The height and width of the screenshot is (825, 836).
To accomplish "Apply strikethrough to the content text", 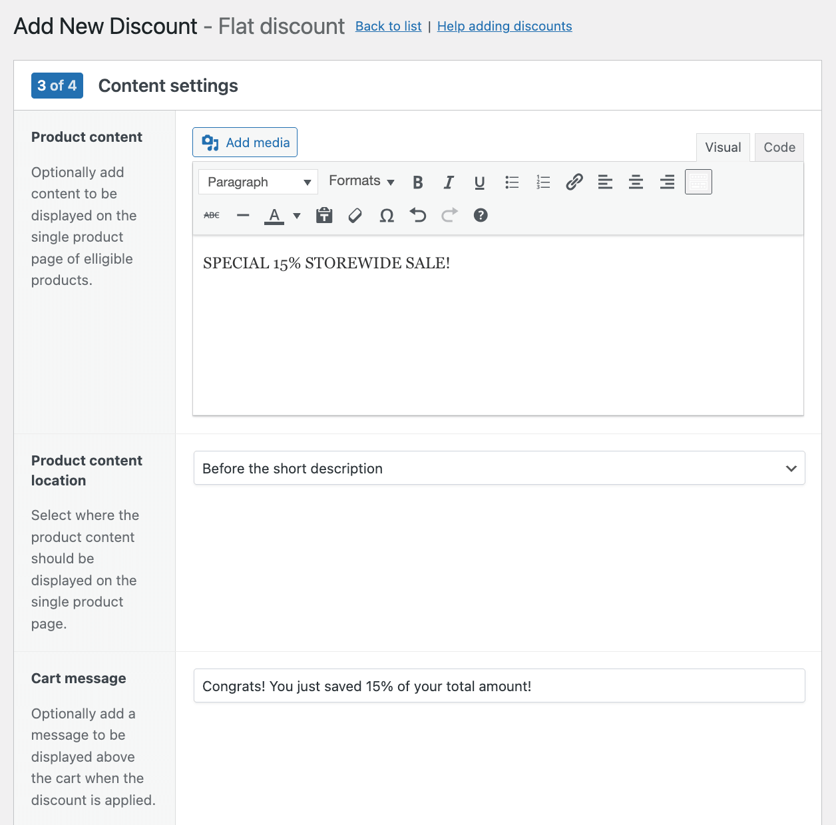I will pyautogui.click(x=211, y=215).
